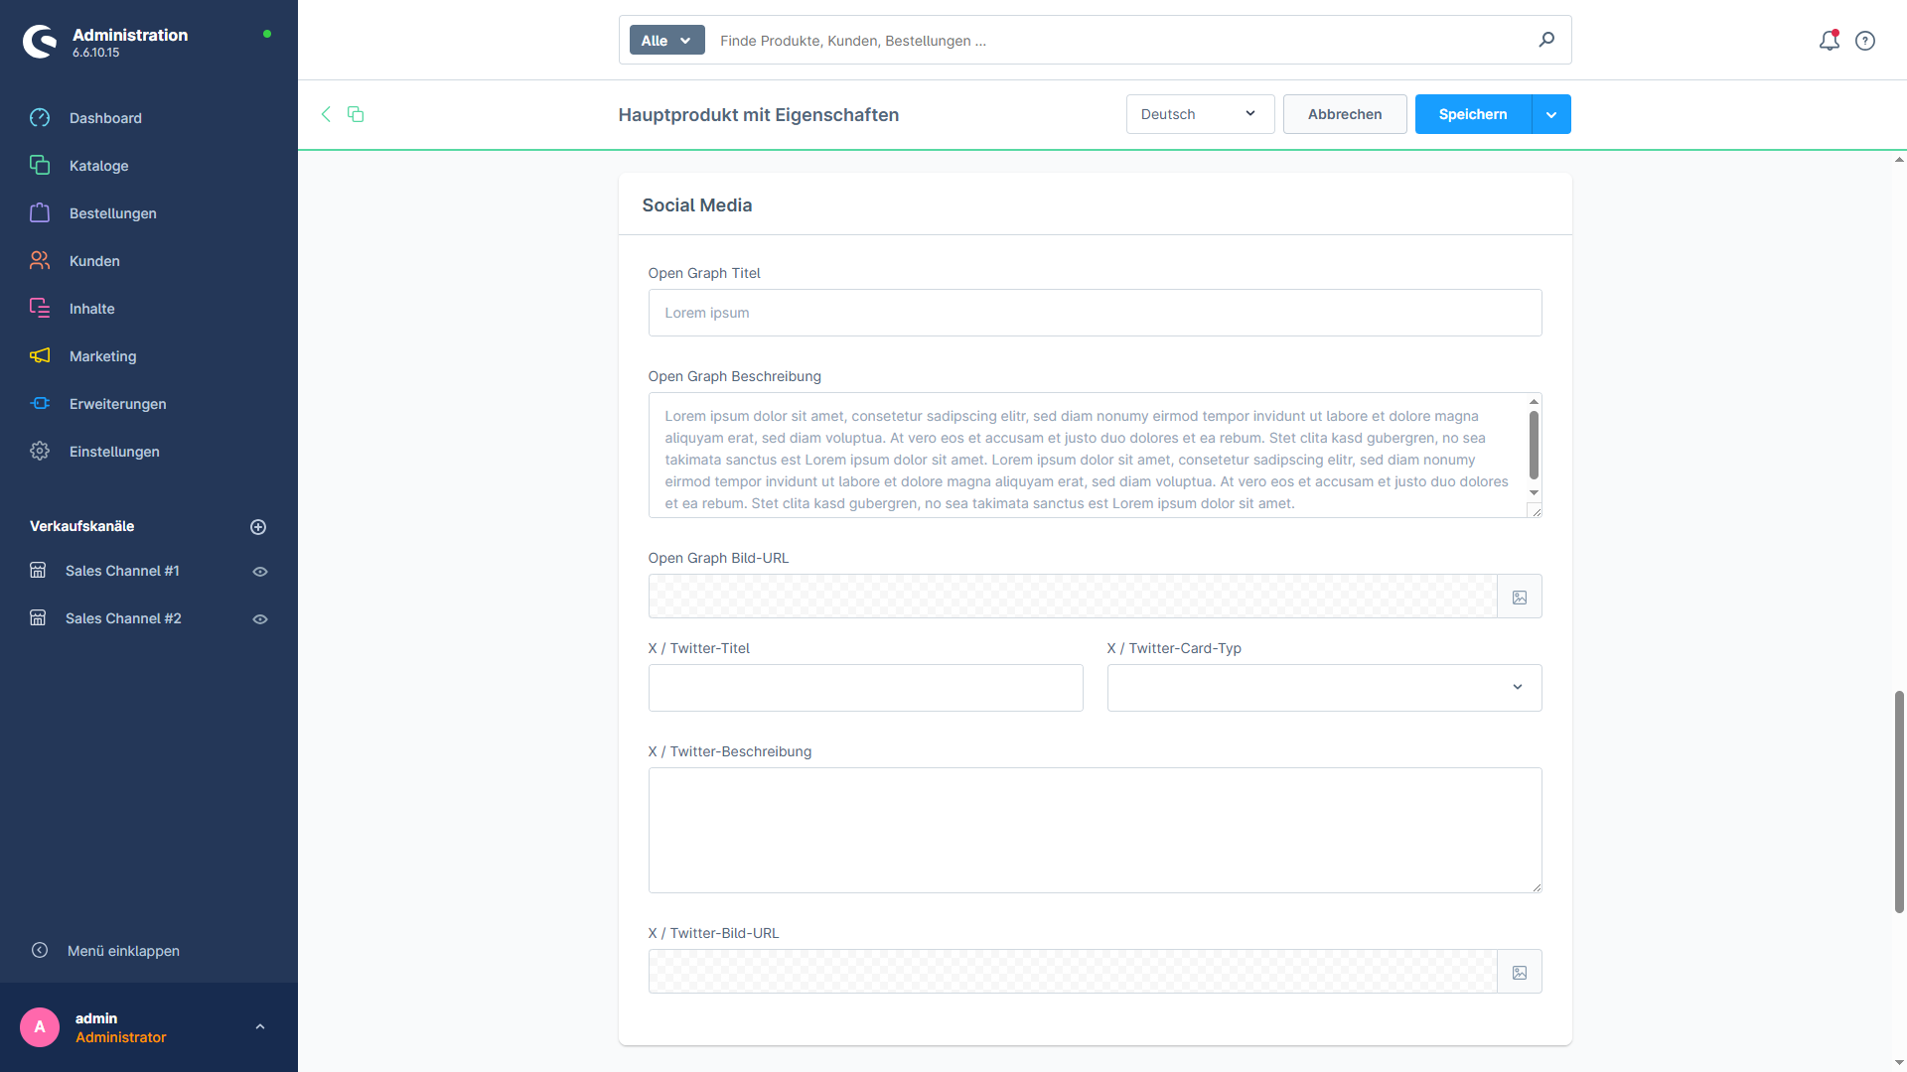The width and height of the screenshot is (1907, 1072).
Task: Click the notification bell icon
Action: click(1829, 41)
